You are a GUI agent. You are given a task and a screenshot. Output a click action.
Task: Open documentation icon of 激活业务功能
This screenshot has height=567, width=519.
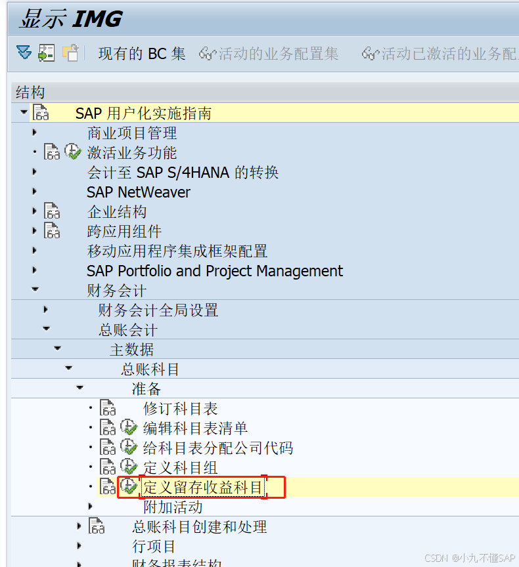pyautogui.click(x=52, y=152)
